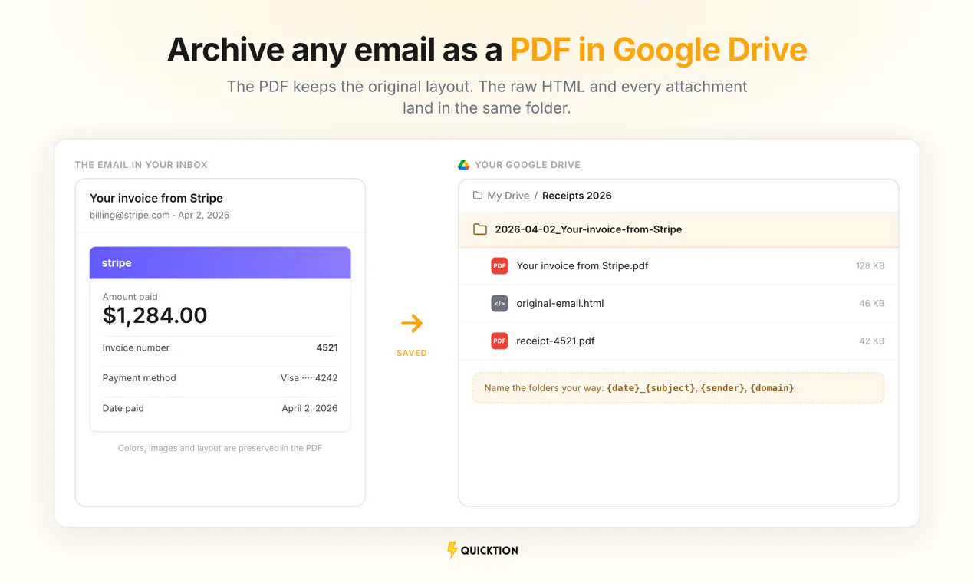Click the {sender} template token
The height and width of the screenshot is (583, 974).
click(x=722, y=388)
